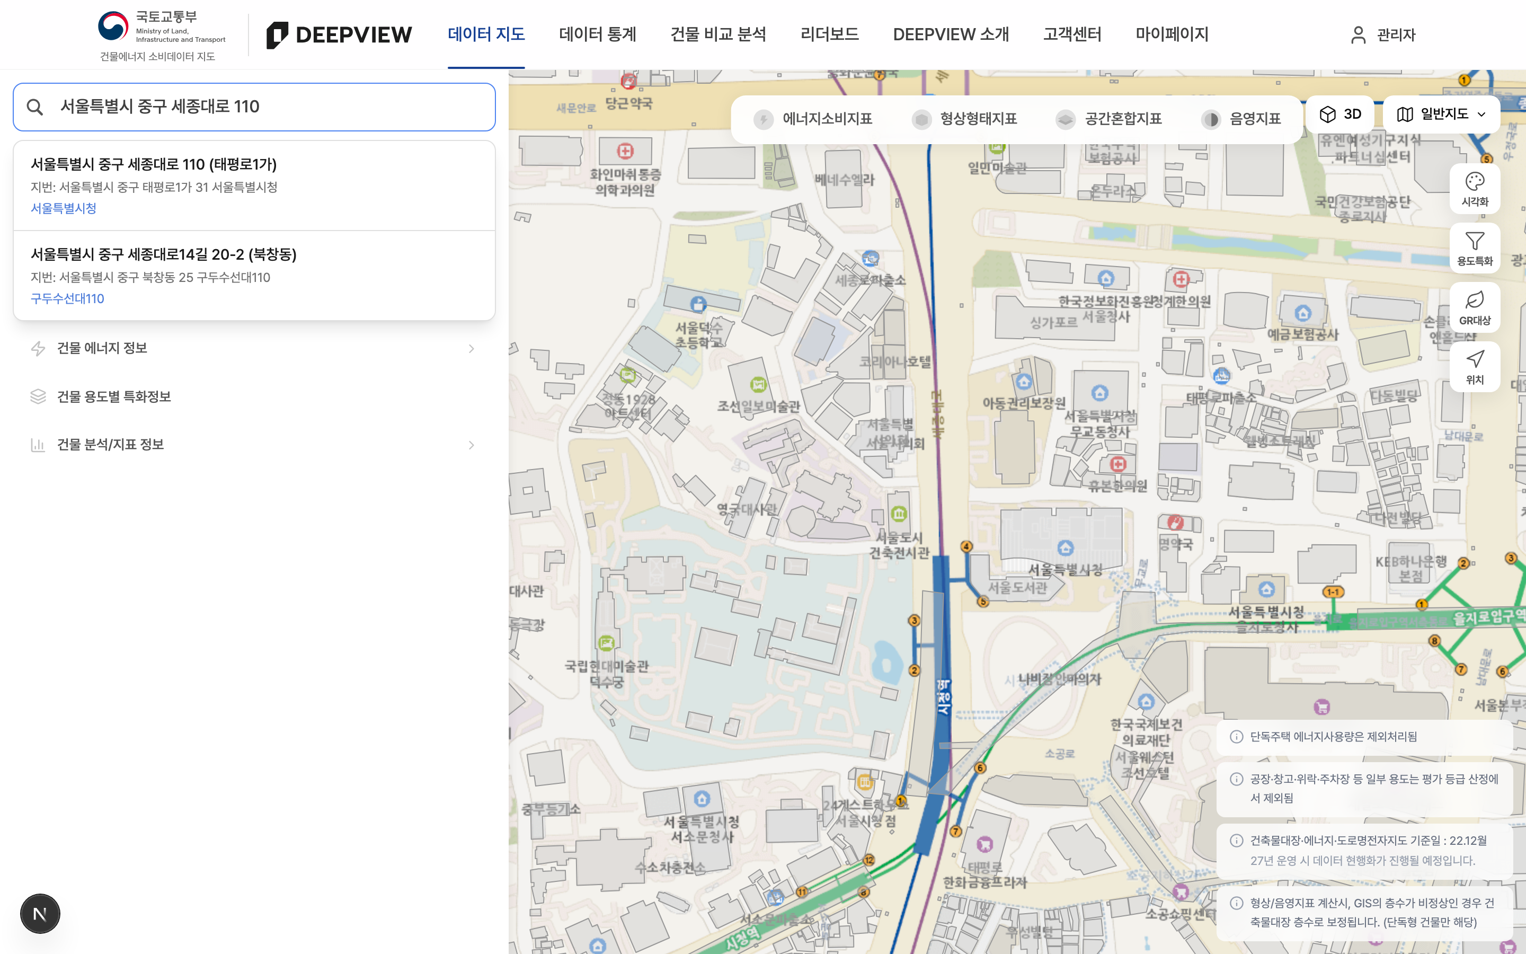Screen dimensions: 1526x954
Task: Open the 데이터 통계 tab
Action: pos(598,34)
